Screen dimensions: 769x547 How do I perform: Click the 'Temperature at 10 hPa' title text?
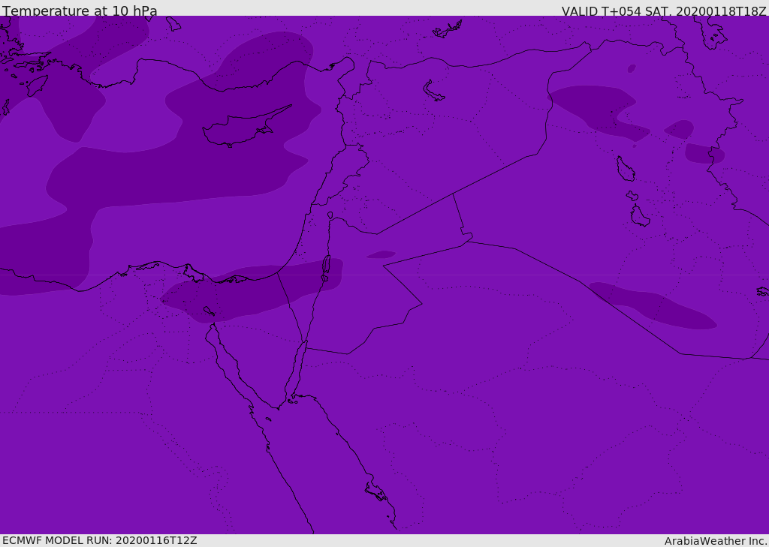(x=80, y=11)
